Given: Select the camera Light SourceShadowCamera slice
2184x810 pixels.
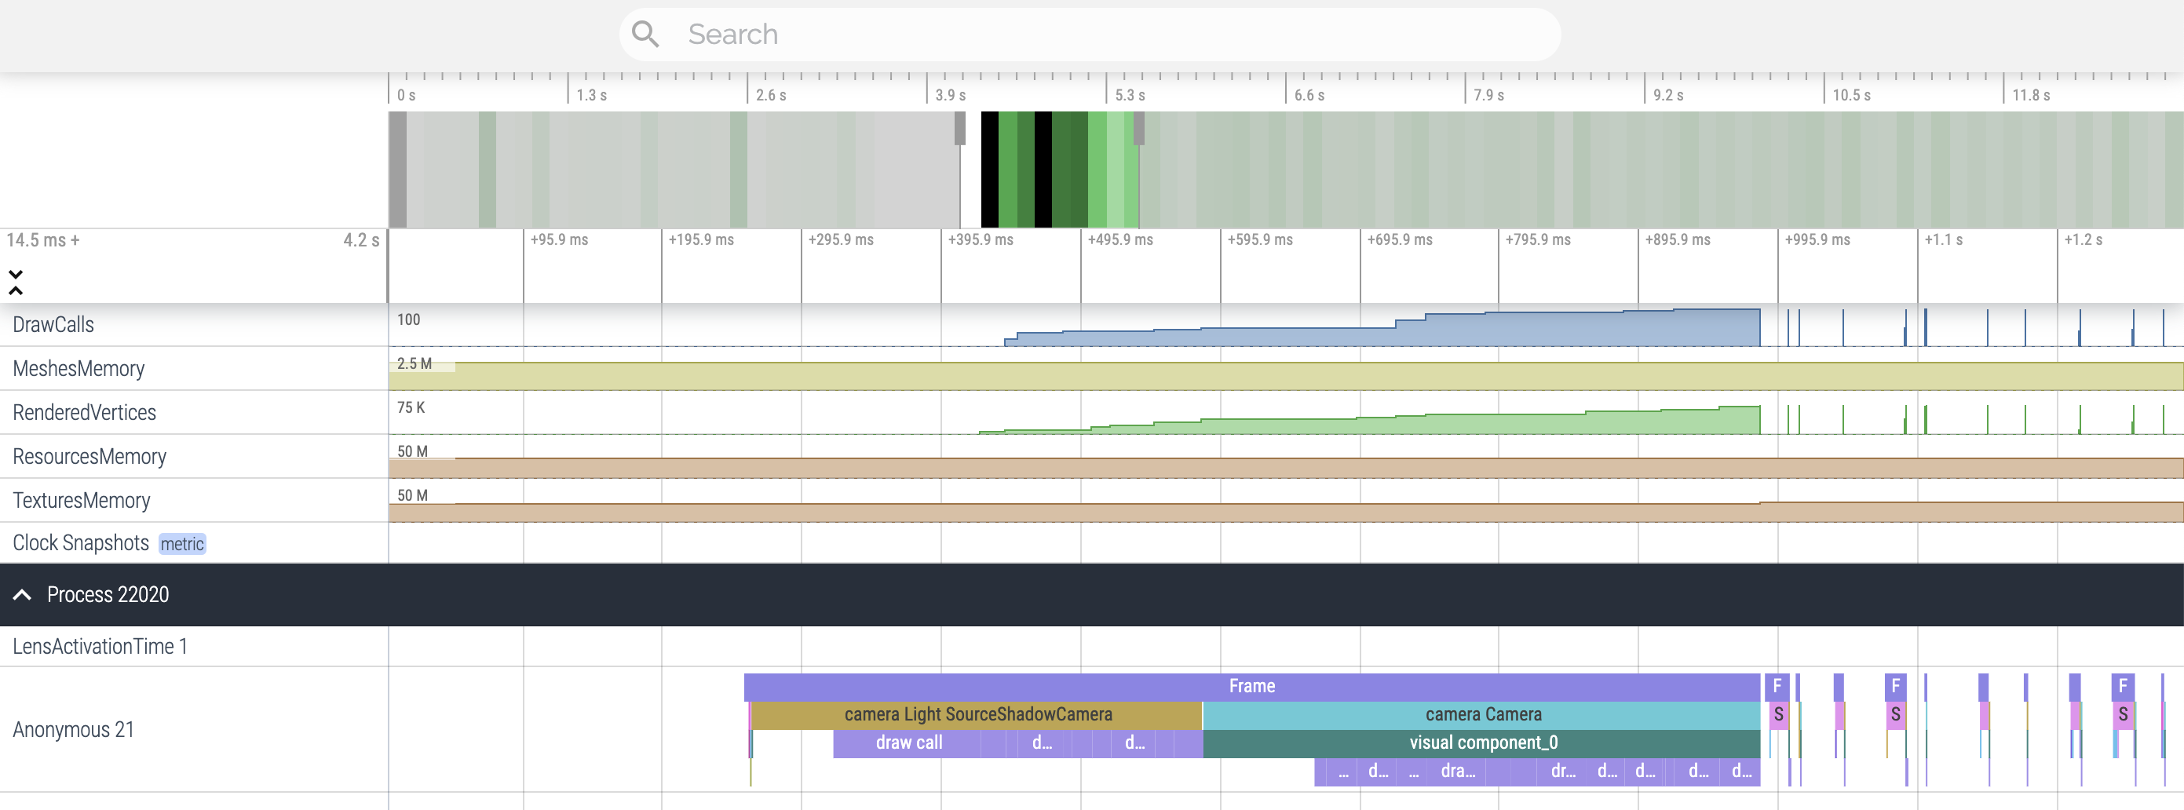Looking at the screenshot, I should coord(977,714).
